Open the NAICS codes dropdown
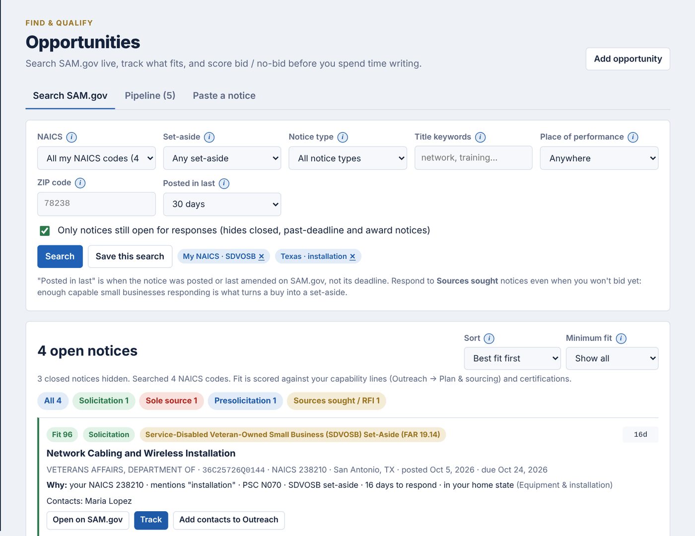 [96, 158]
